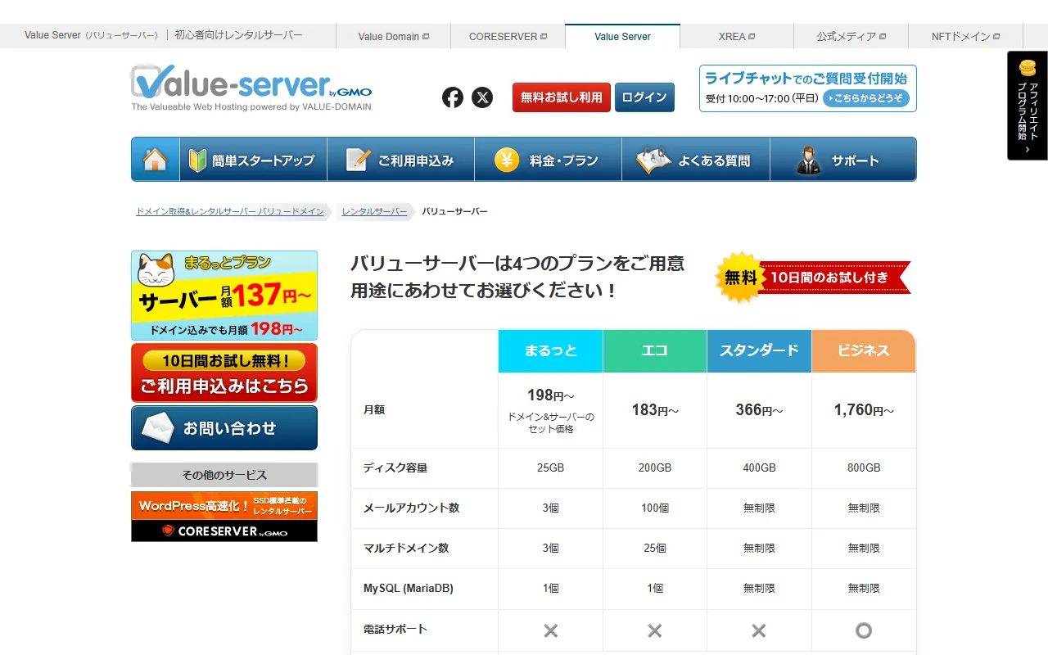
Task: Open 料金・プラン menu item
Action: pos(548,160)
